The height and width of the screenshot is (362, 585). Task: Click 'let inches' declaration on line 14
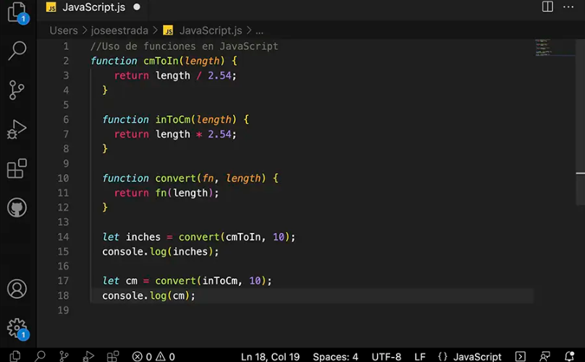pyautogui.click(x=131, y=237)
